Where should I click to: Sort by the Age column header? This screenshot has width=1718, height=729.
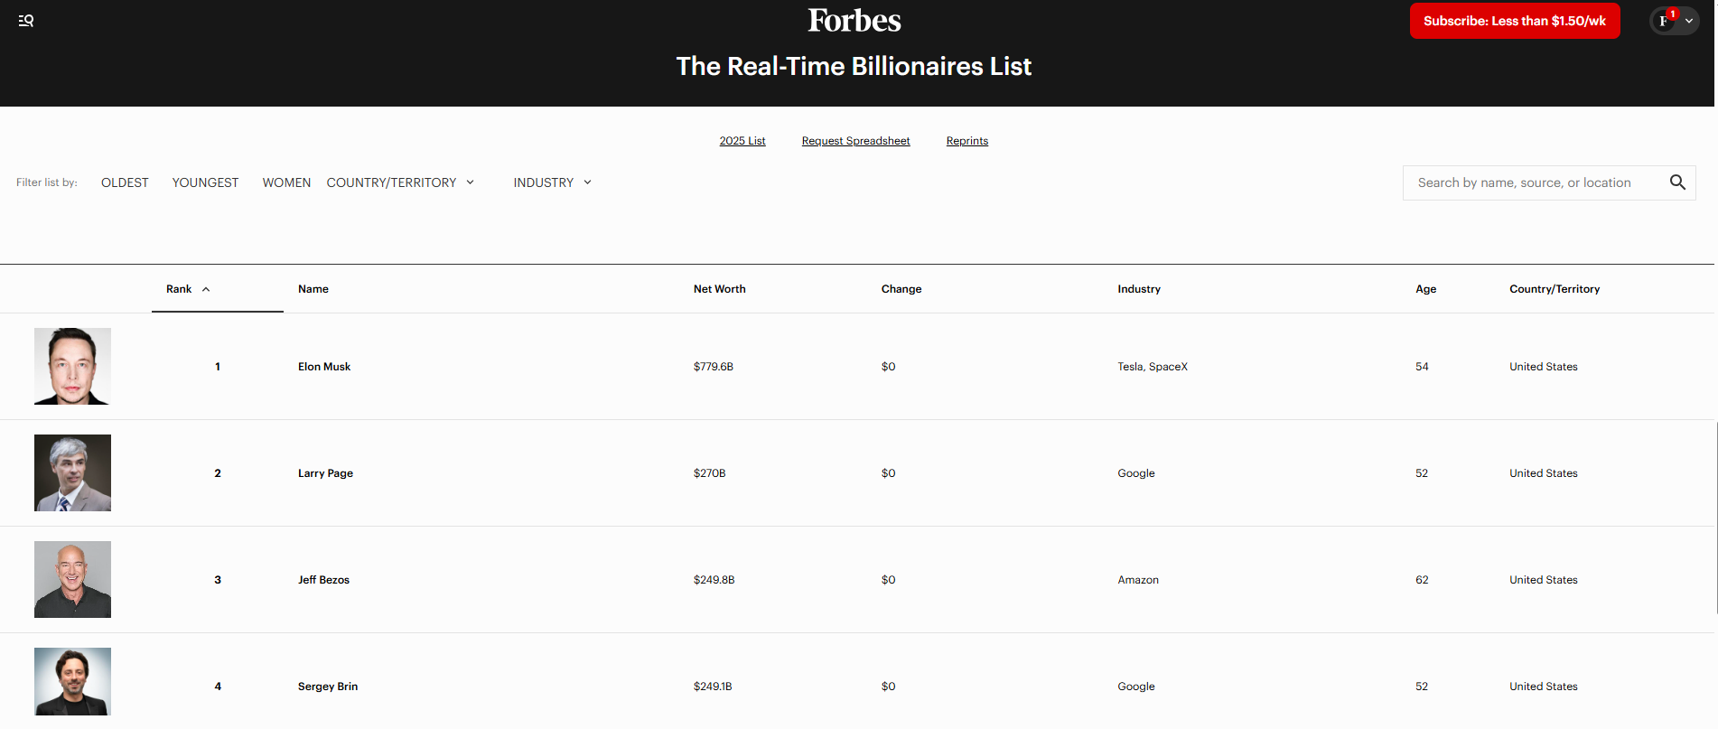point(1425,289)
